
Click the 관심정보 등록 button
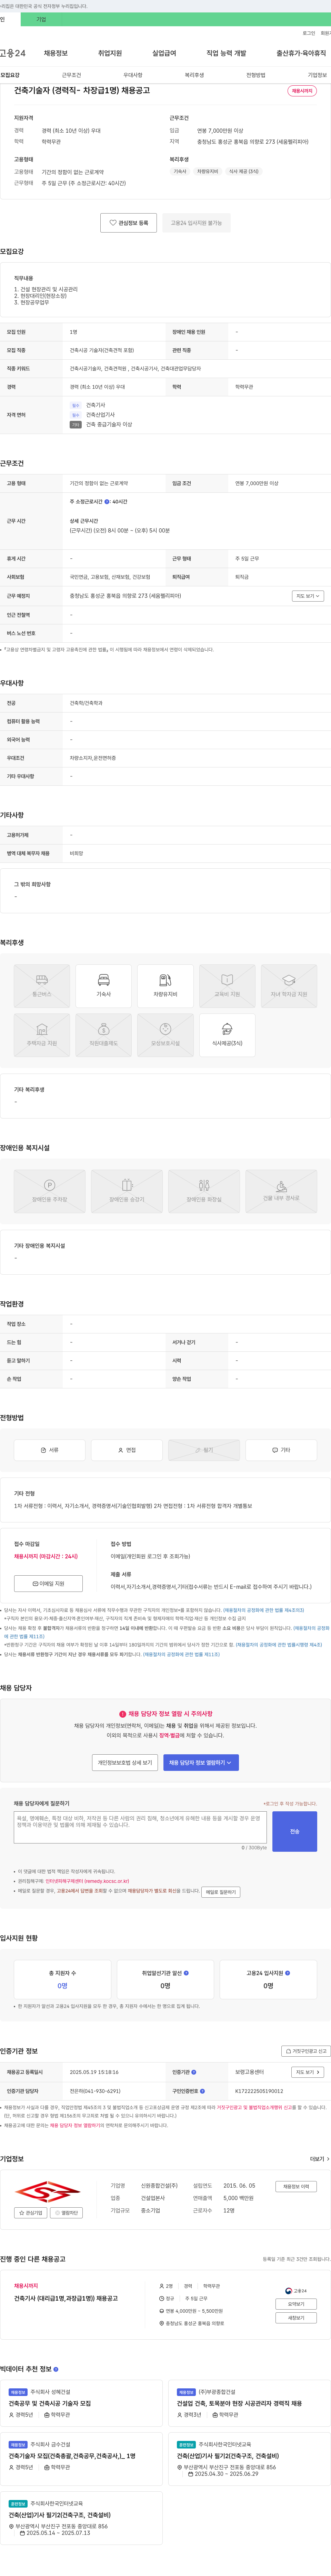[x=129, y=223]
